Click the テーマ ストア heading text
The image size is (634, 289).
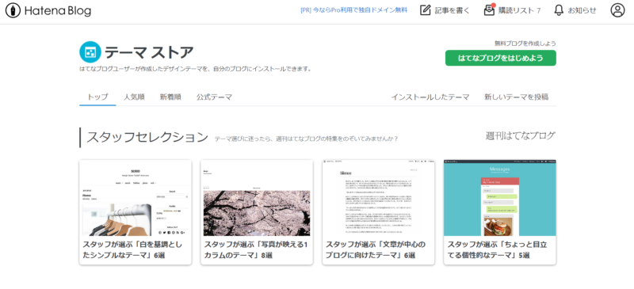[149, 52]
